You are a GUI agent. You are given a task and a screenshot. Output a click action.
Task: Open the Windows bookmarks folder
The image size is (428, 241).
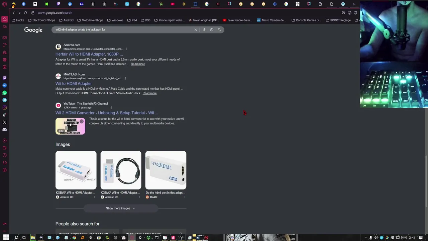[115, 20]
